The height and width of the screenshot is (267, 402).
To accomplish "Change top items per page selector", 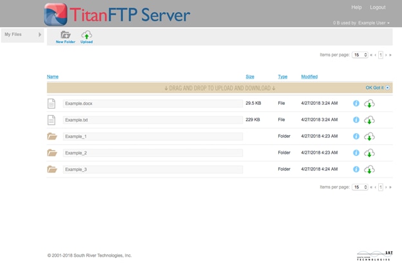I will click(x=360, y=55).
